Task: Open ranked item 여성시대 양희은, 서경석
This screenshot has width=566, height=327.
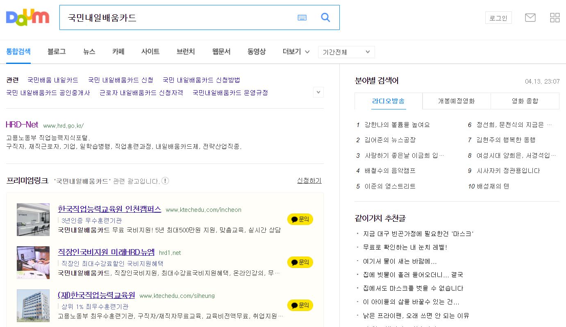Action: [x=516, y=155]
